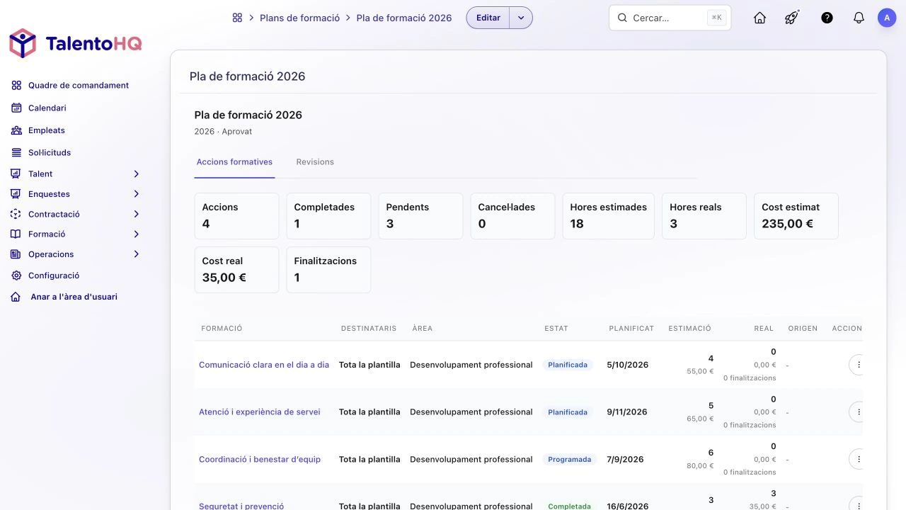906x510 pixels.
Task: Click the Enquestes sidebar icon
Action: pyautogui.click(x=16, y=193)
